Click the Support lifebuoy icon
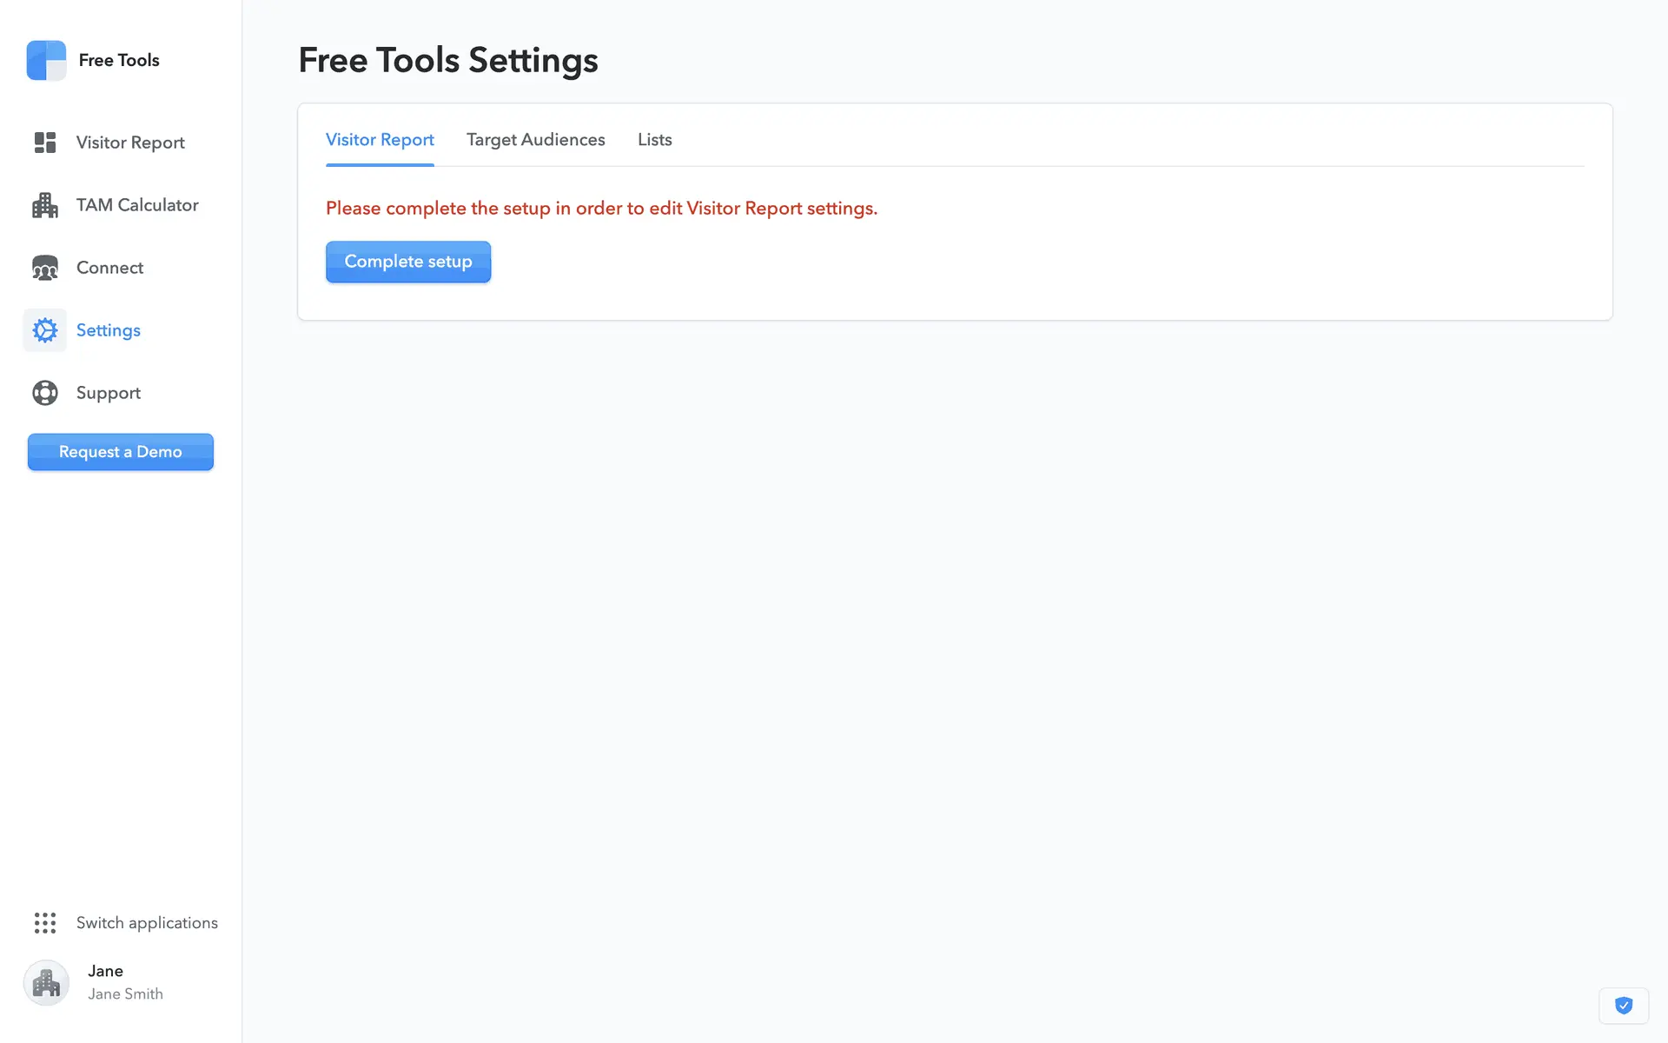 point(45,393)
